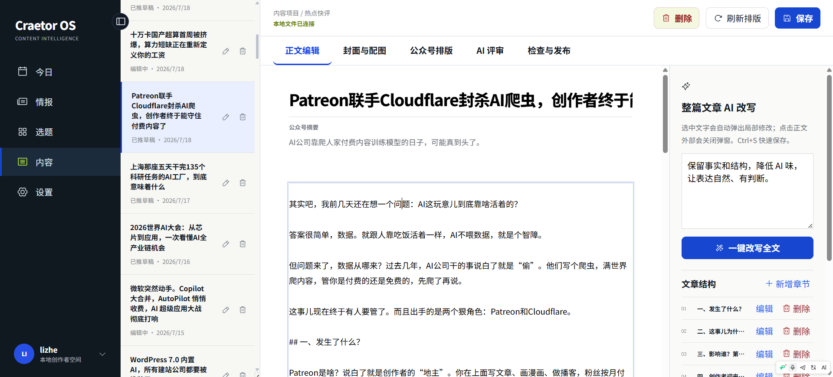The width and height of the screenshot is (833, 377).
Task: Click the right panel vertical scrollbar thumb
Action: 829,168
